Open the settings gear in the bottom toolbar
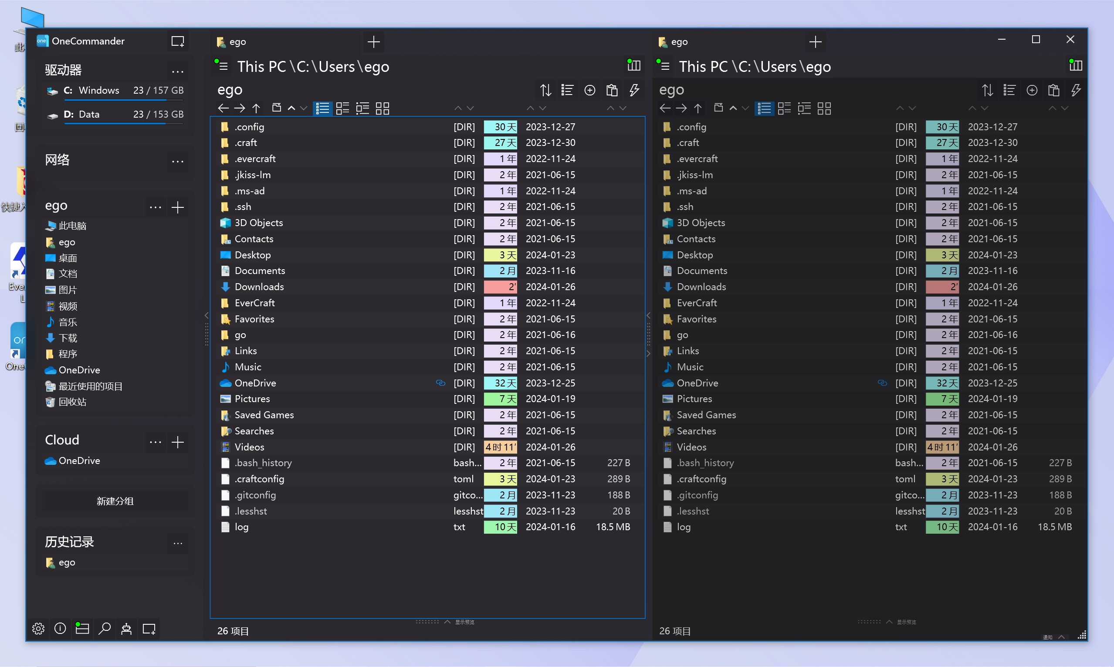Image resolution: width=1114 pixels, height=667 pixels. click(38, 628)
